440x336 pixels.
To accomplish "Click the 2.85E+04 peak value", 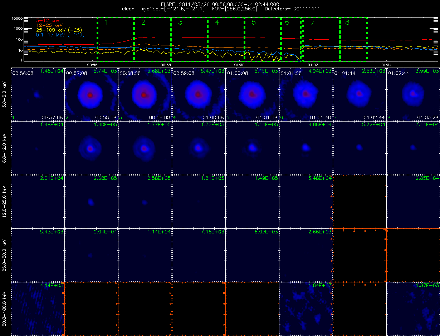I will 427,178.
